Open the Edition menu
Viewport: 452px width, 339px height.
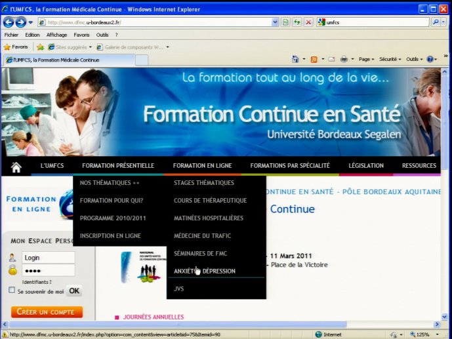click(32, 35)
